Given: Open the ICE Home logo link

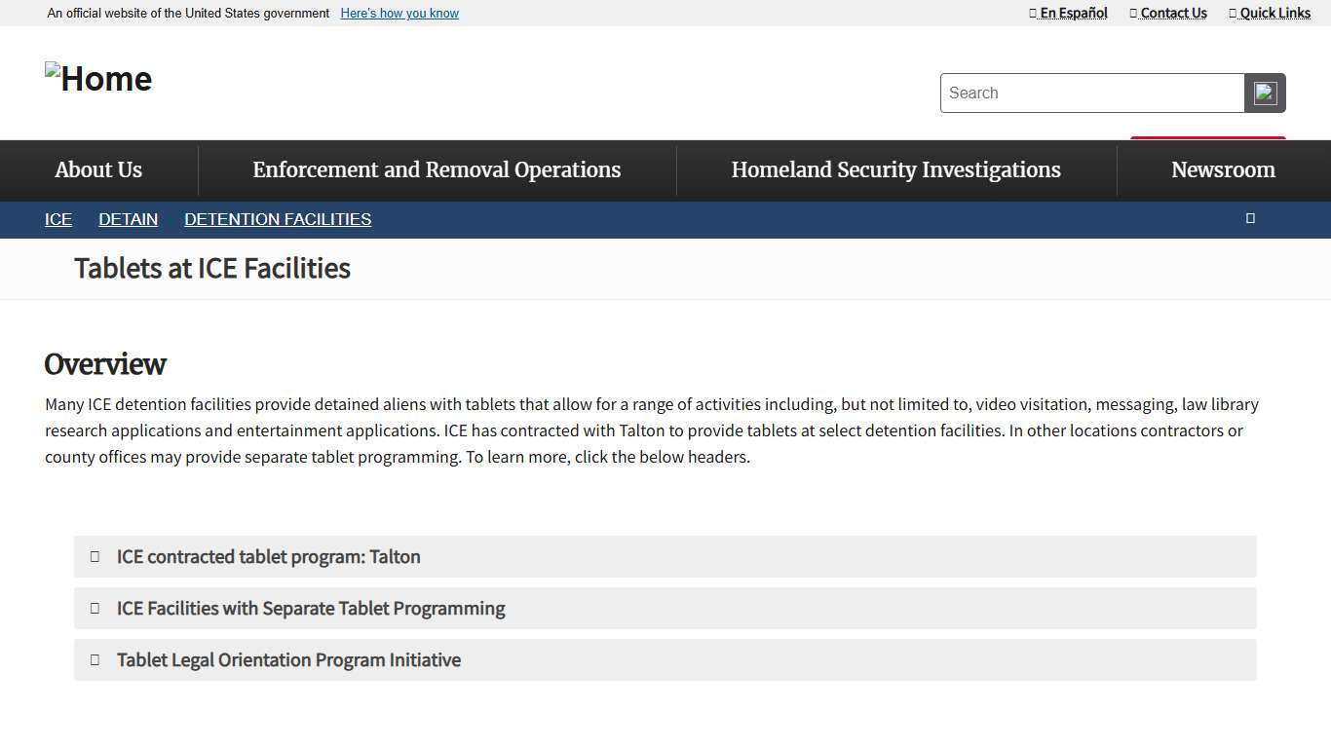Looking at the screenshot, I should tap(98, 79).
